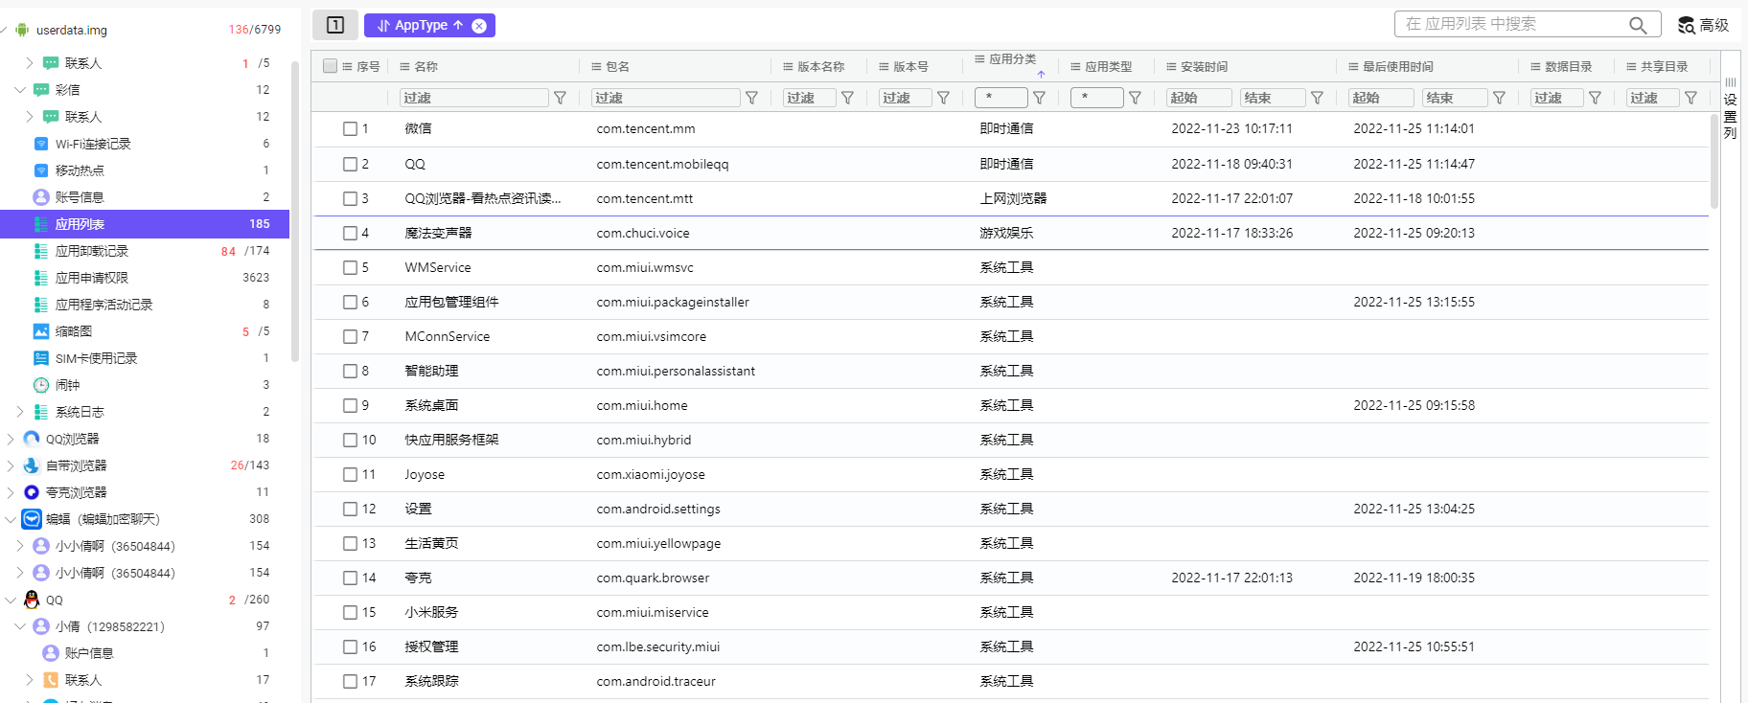Check the checkbox for 魔法变声器 row
This screenshot has height=703, width=1748.
point(351,233)
